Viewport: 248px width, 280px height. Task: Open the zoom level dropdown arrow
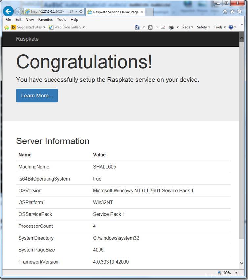[x=237, y=273]
